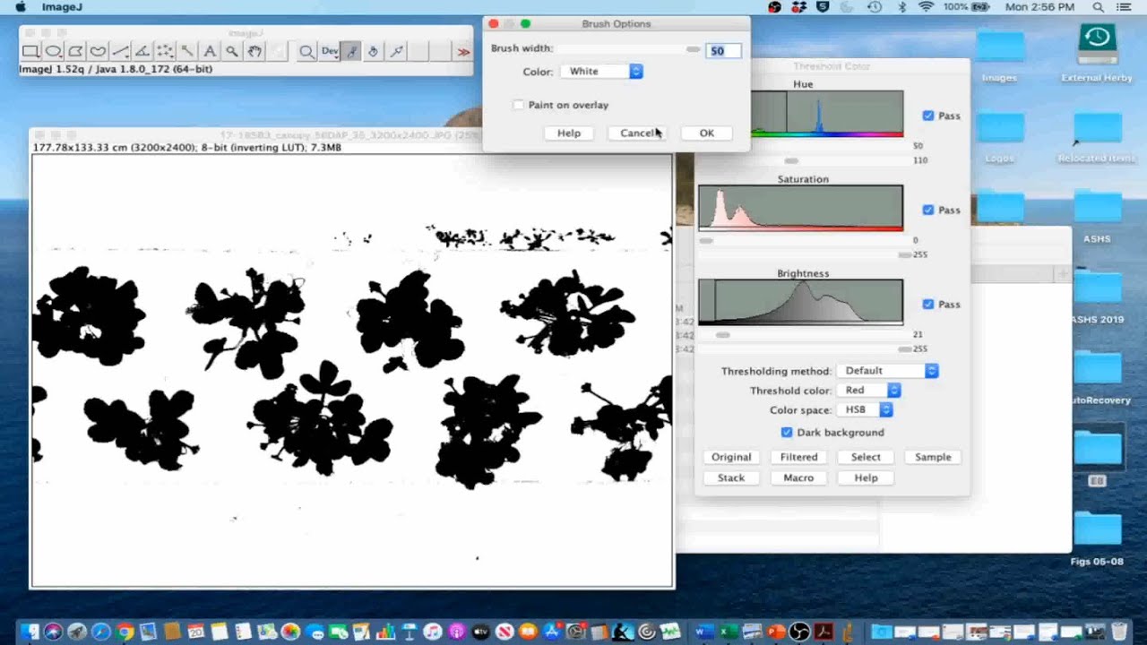Select the Hand scrolling tool

click(254, 51)
